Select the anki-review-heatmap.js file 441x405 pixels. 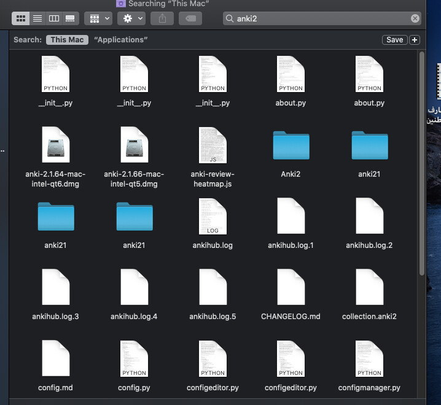pyautogui.click(x=213, y=145)
